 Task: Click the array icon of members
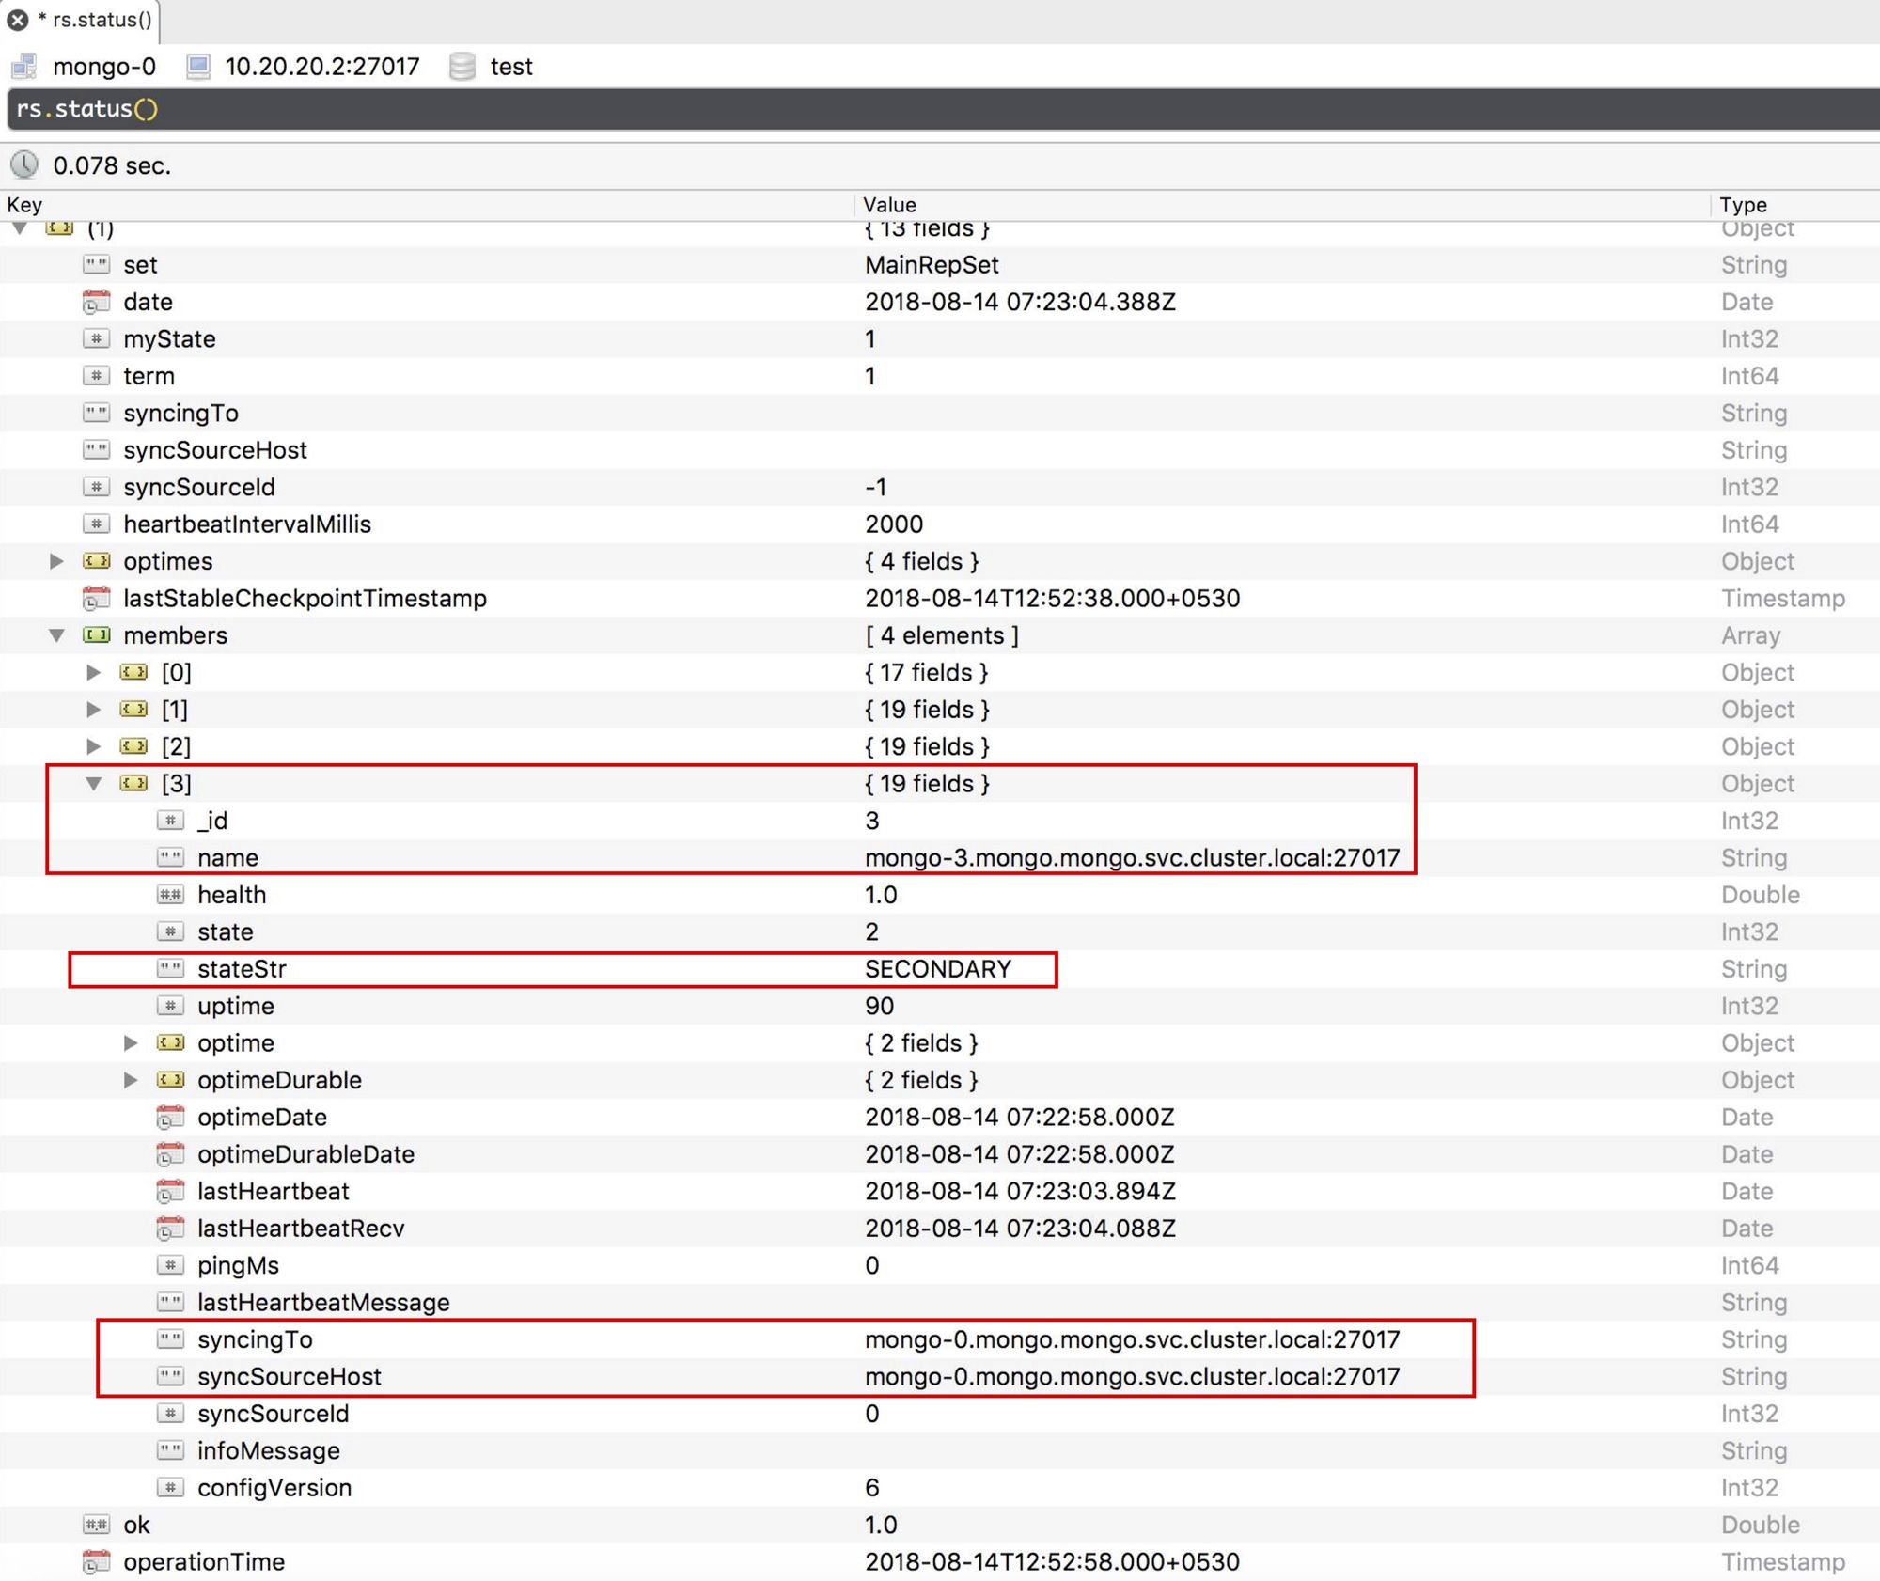[96, 635]
